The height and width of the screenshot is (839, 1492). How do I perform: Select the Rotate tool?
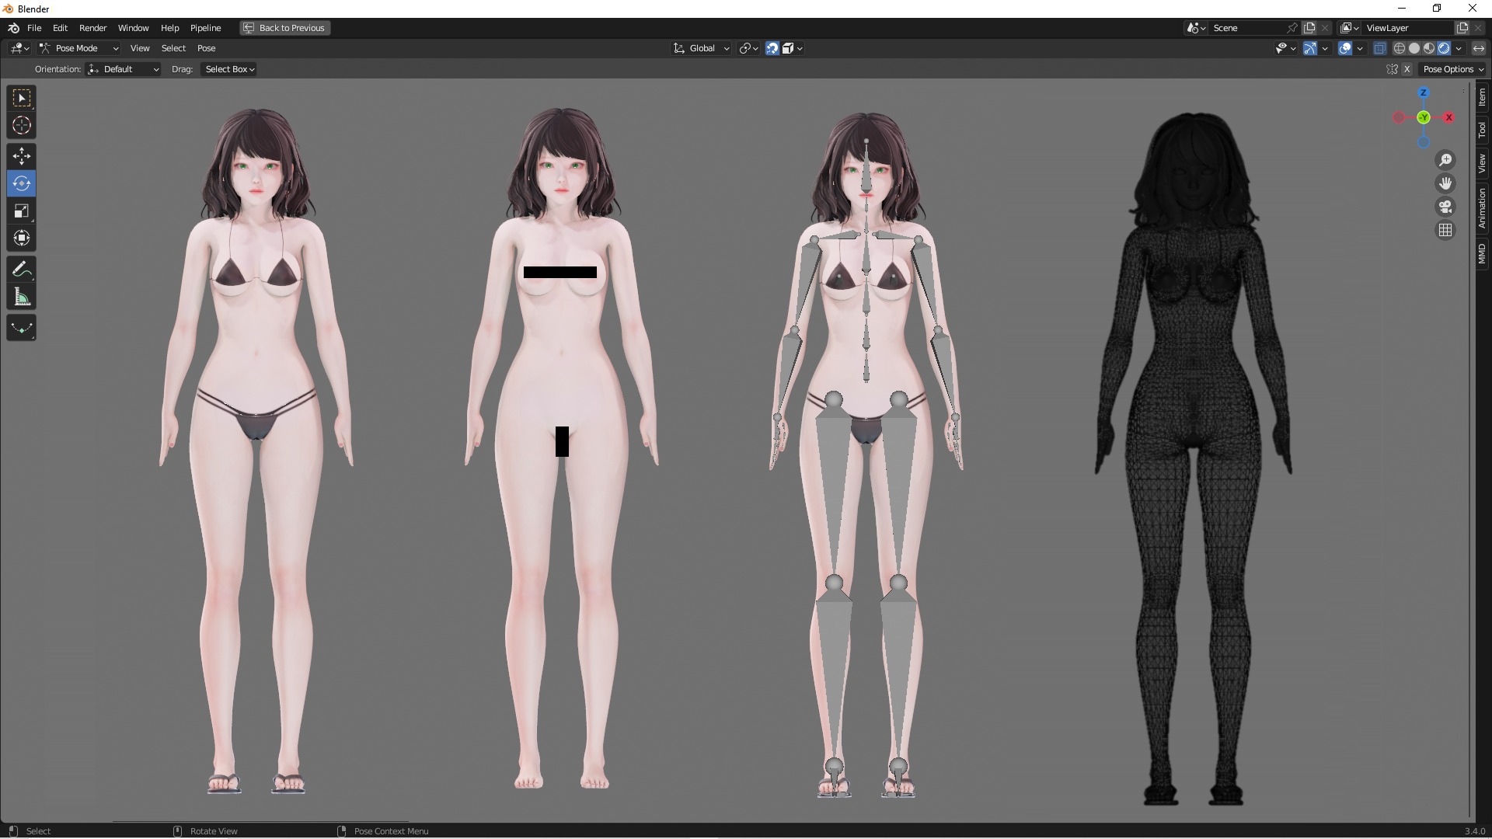click(22, 183)
